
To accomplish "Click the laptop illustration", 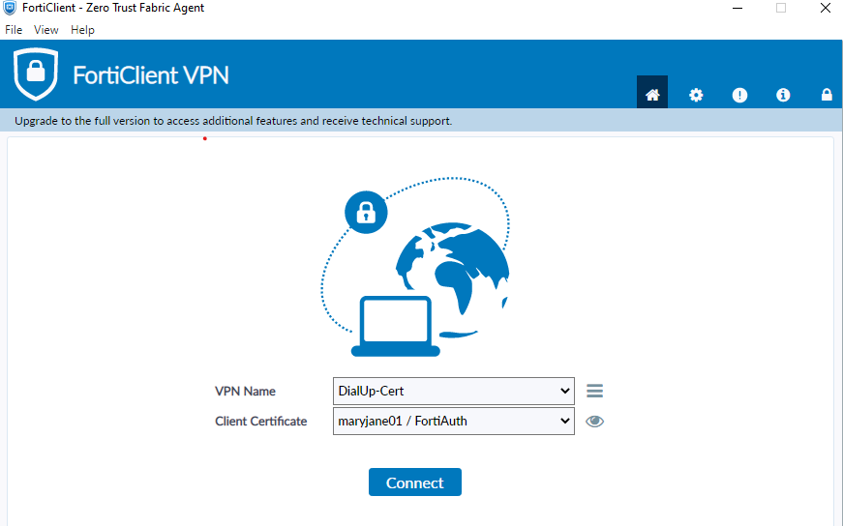I will pyautogui.click(x=396, y=327).
